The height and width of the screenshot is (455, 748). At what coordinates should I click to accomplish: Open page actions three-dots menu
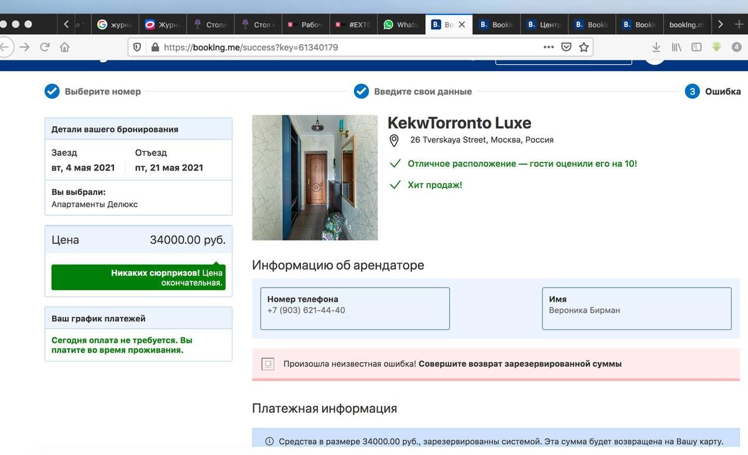tap(548, 47)
